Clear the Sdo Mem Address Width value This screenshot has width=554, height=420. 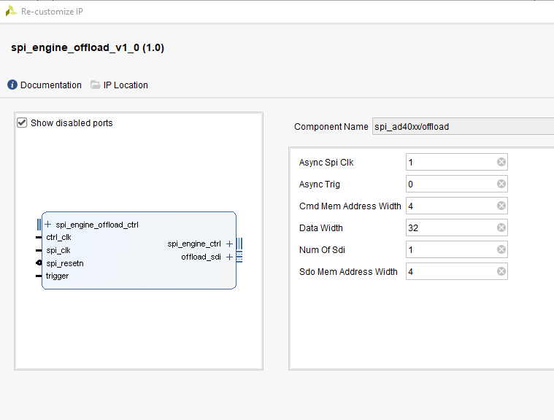(x=501, y=271)
